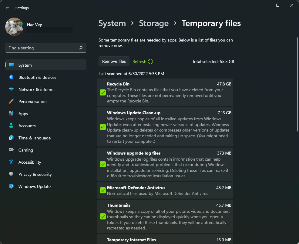This screenshot has height=244, width=299.
Task: Click the Thumbnails heading
Action: pos(119,205)
